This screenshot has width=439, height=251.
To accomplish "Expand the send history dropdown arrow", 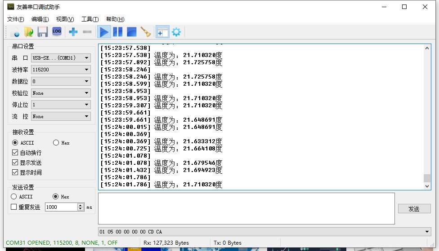I will coord(427,232).
